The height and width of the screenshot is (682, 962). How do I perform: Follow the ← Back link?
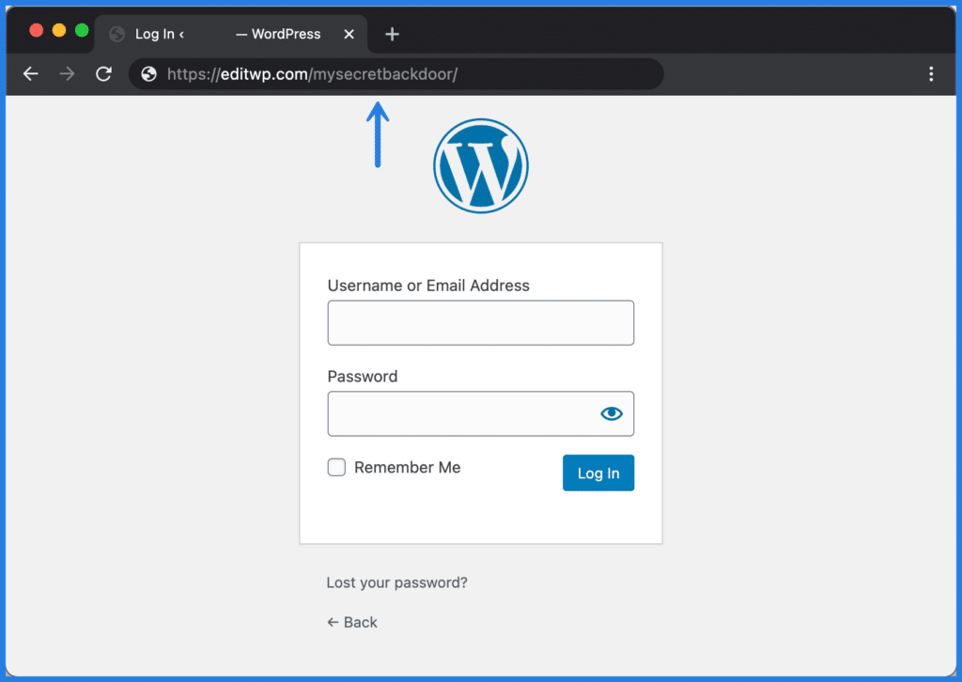point(352,623)
